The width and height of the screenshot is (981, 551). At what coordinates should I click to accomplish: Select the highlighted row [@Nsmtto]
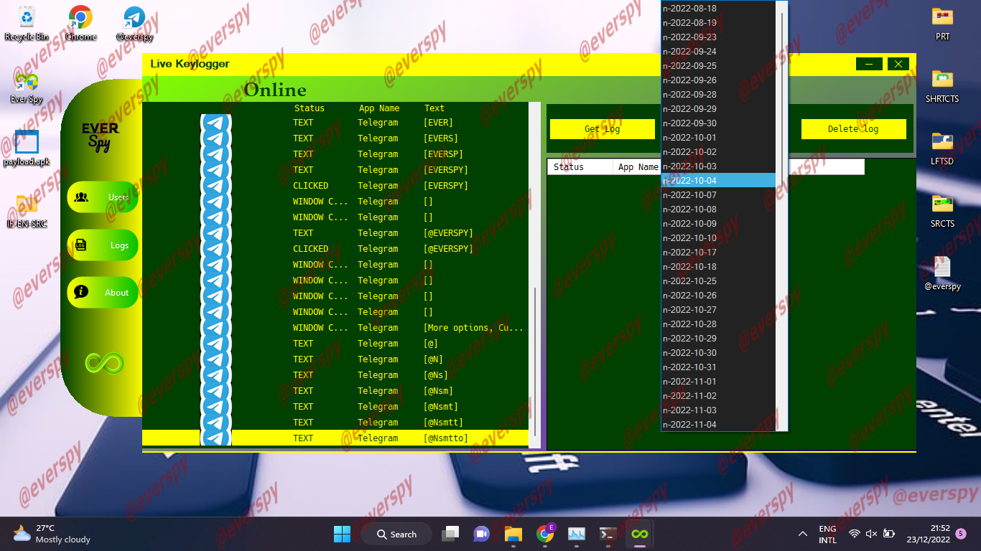(335, 438)
